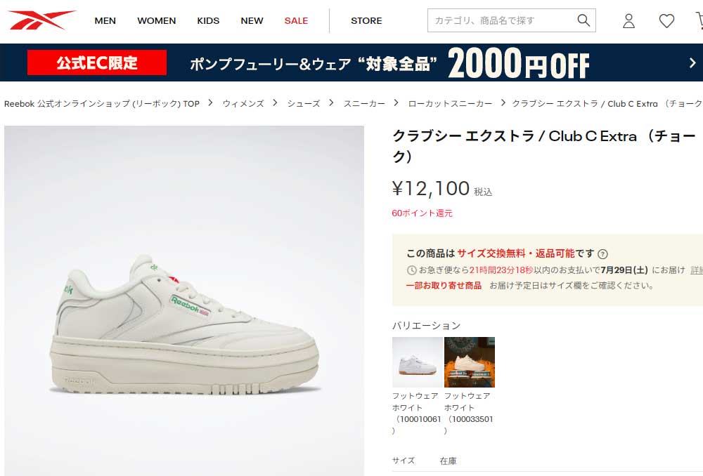This screenshot has height=476, width=703.
Task: Click the banner's right arrow chevron
Action: 692,62
